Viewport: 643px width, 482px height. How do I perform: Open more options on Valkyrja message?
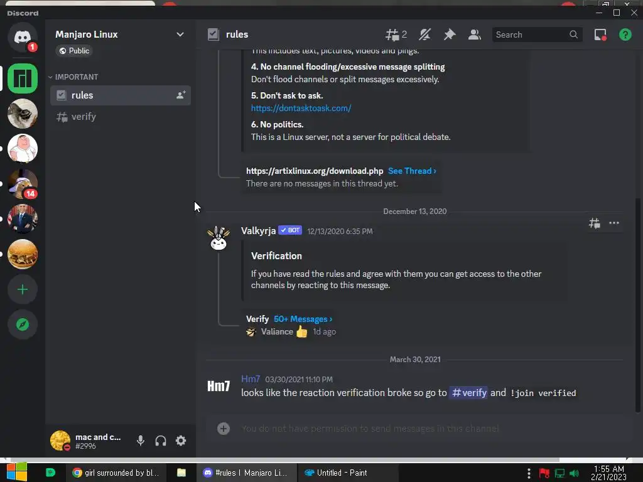point(614,223)
